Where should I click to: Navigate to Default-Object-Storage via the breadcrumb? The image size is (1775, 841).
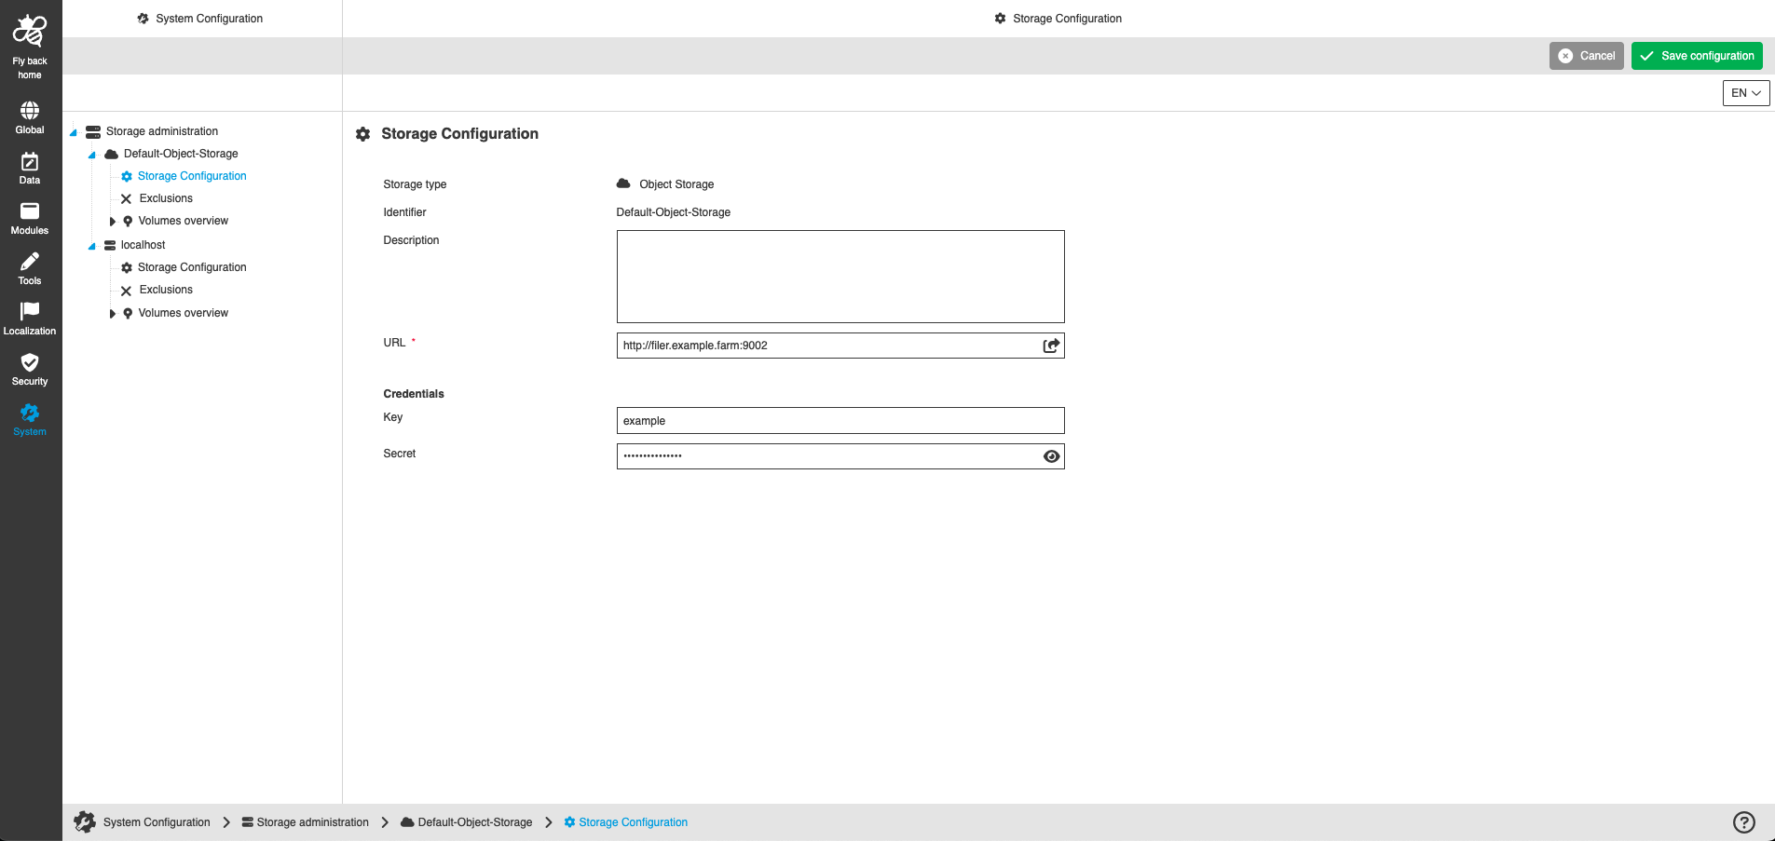pyautogui.click(x=474, y=821)
